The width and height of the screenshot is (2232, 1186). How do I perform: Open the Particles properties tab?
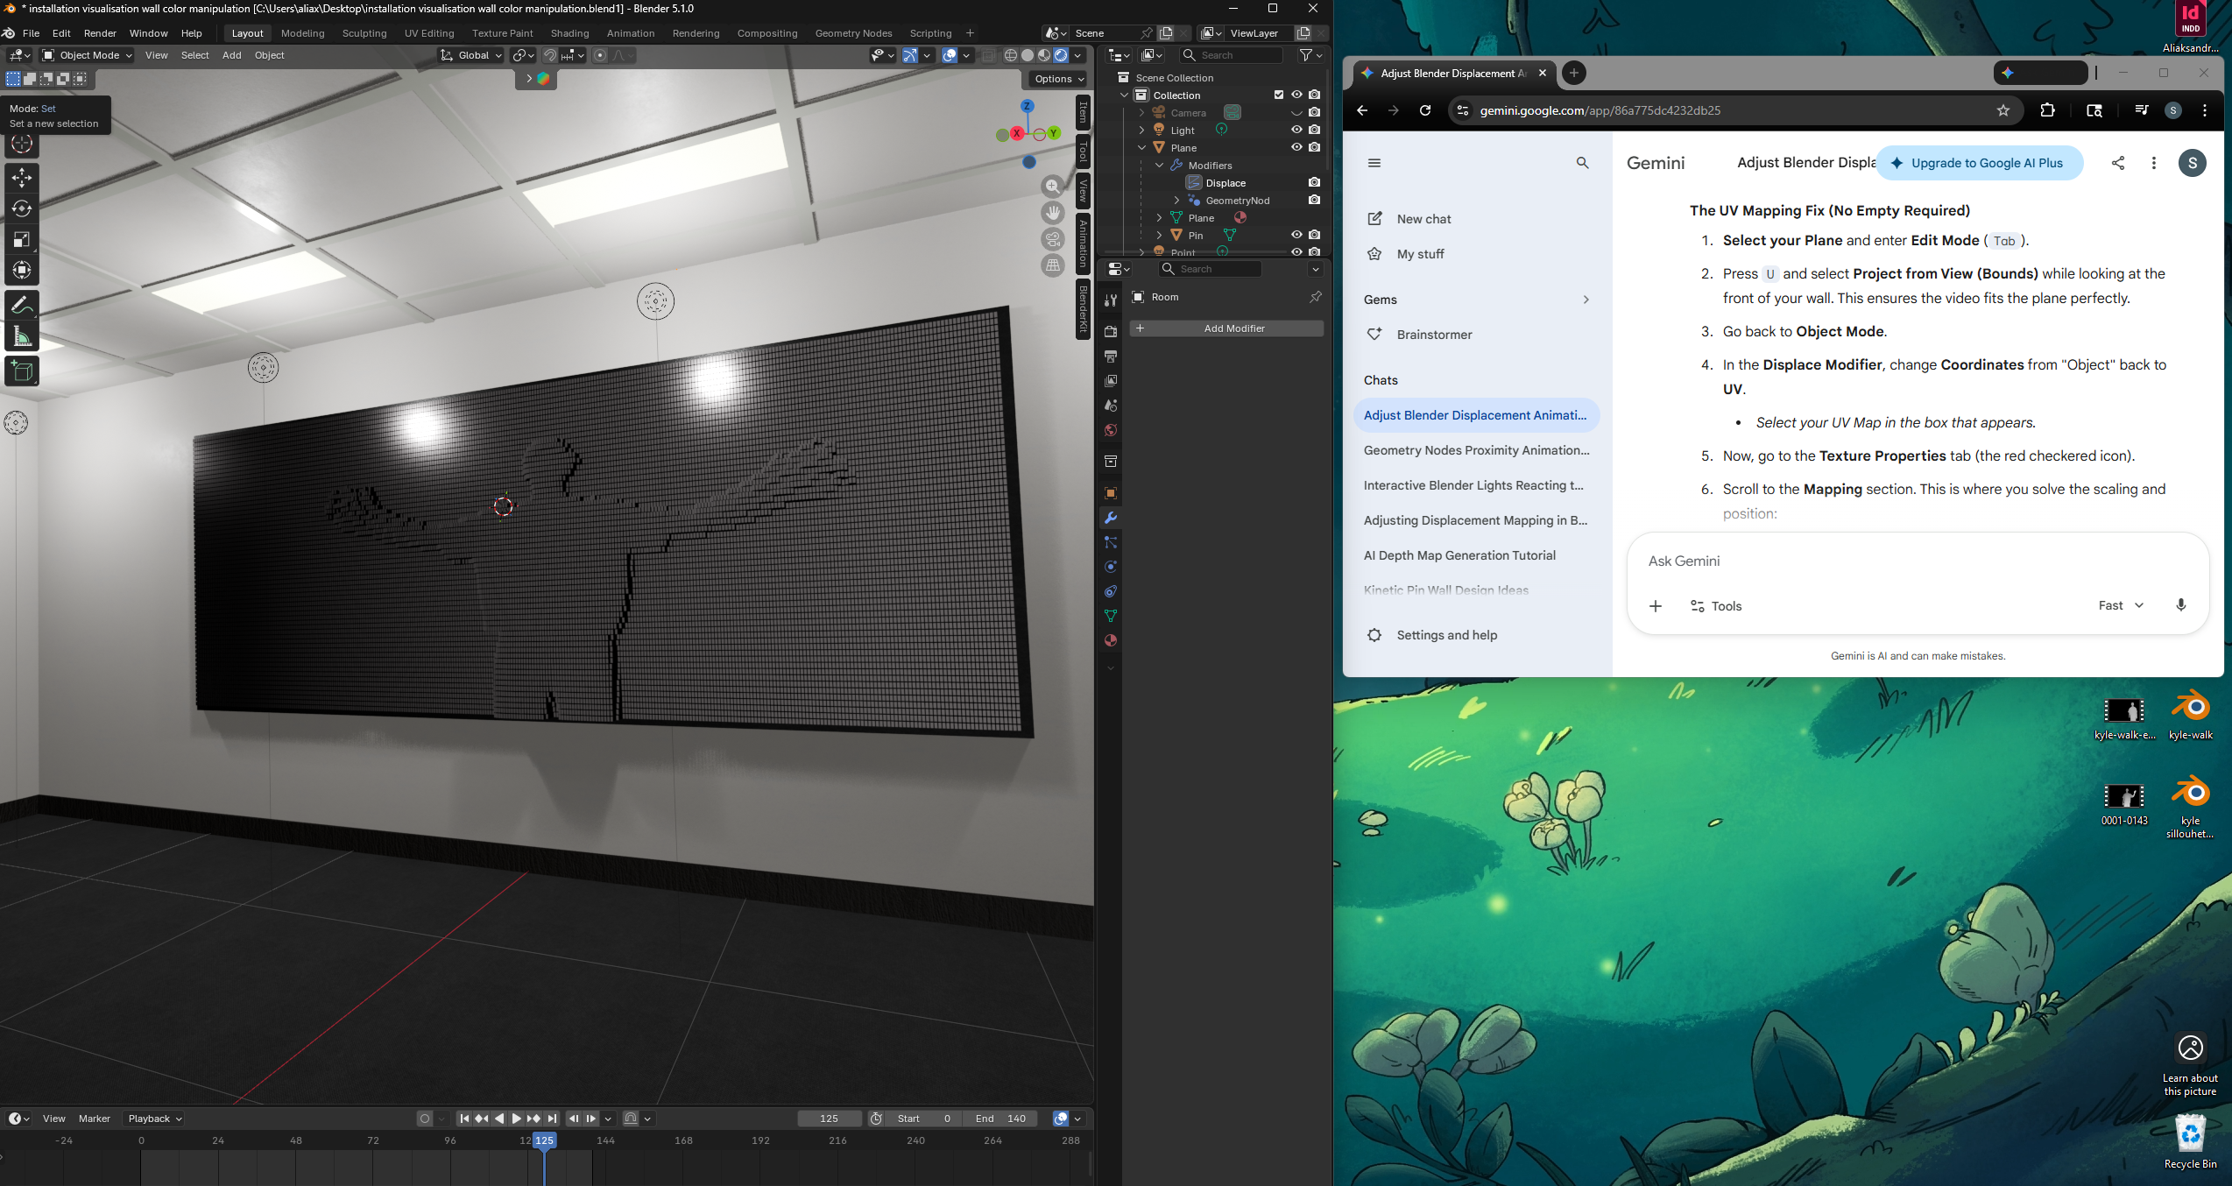(x=1111, y=542)
